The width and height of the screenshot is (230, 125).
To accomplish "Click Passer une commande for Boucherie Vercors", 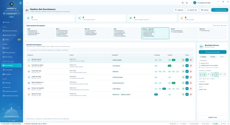I will click(212, 52).
